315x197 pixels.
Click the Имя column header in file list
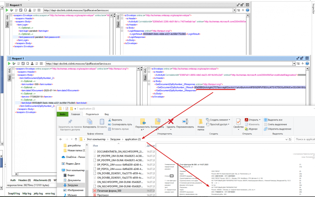[x=96, y=146]
